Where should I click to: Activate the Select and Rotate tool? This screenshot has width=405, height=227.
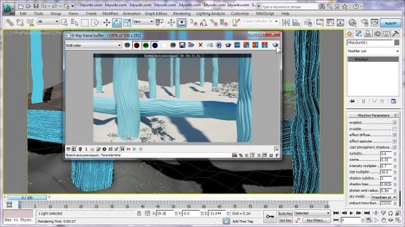pos(116,23)
